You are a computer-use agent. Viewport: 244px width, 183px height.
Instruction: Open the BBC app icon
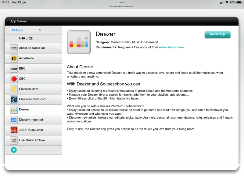pyautogui.click(x=14, y=69)
